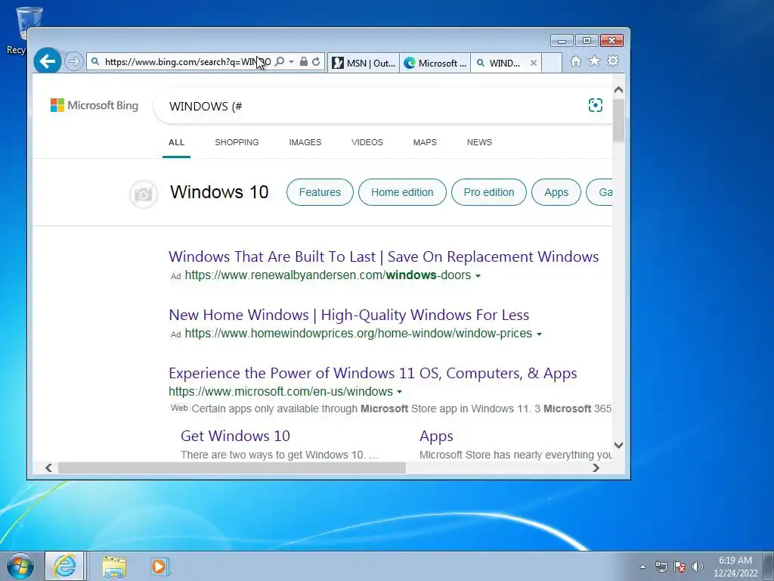774x581 pixels.
Task: Show hidden tray icons arrow
Action: [642, 567]
